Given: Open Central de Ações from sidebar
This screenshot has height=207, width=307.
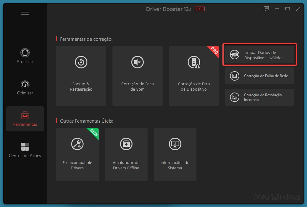Looking at the screenshot, I should (25, 150).
